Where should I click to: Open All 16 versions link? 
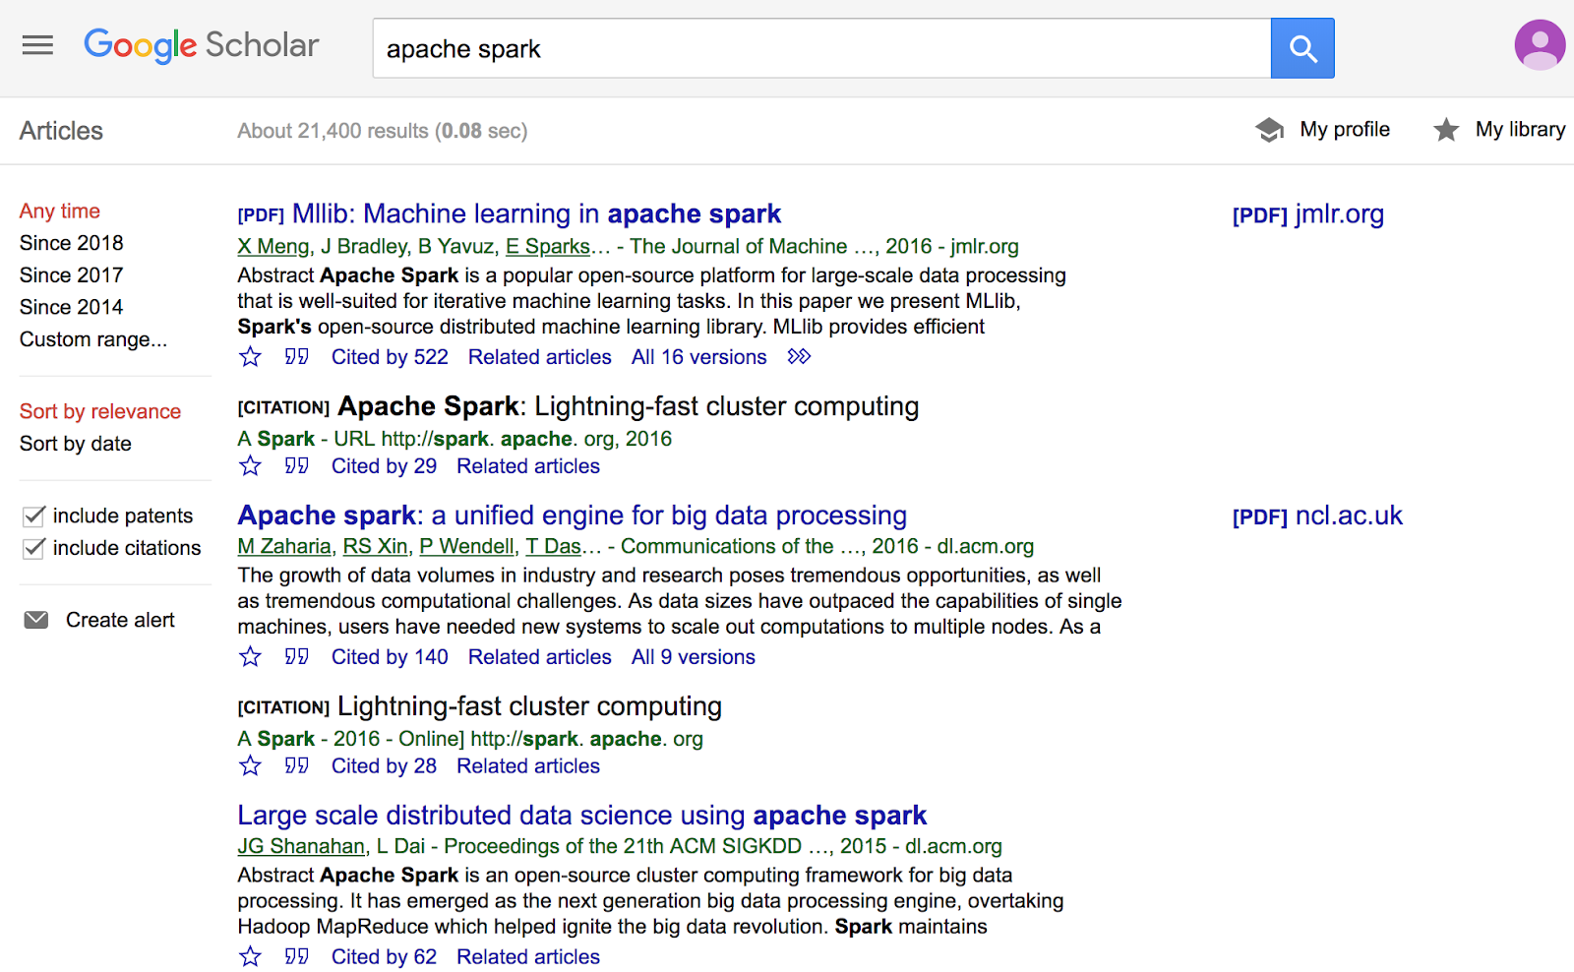click(x=699, y=357)
